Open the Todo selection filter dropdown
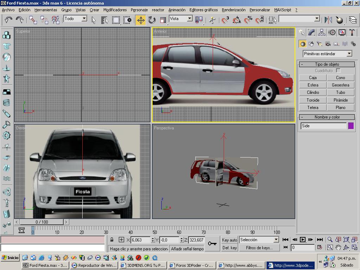The width and height of the screenshot is (360, 270). click(x=84, y=19)
